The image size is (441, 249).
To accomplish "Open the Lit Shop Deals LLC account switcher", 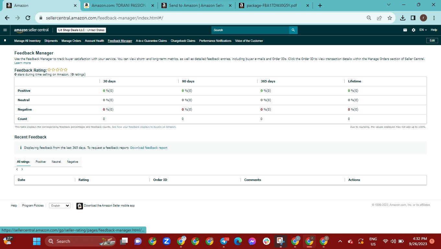I will point(81,30).
